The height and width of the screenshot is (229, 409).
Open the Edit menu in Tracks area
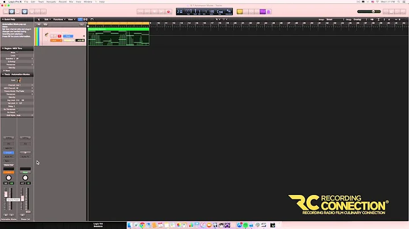click(x=47, y=19)
